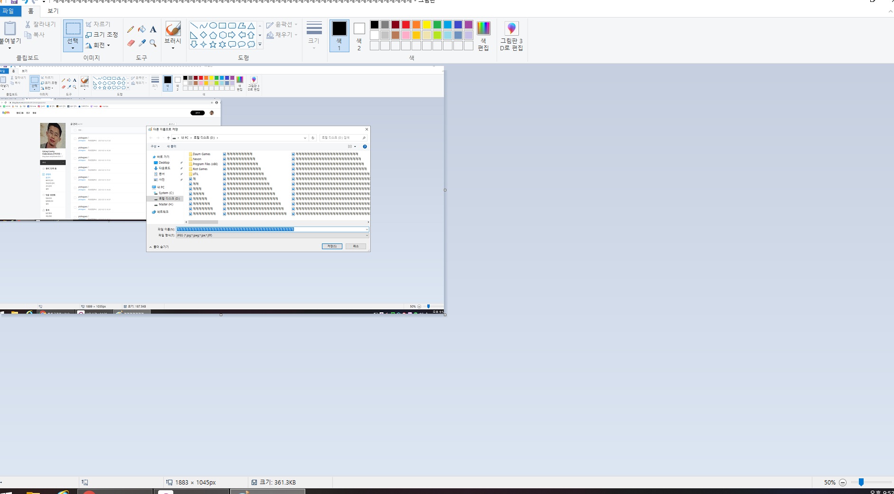Image resolution: width=894 pixels, height=494 pixels.
Task: Choose the Oval shape
Action: [x=213, y=26]
